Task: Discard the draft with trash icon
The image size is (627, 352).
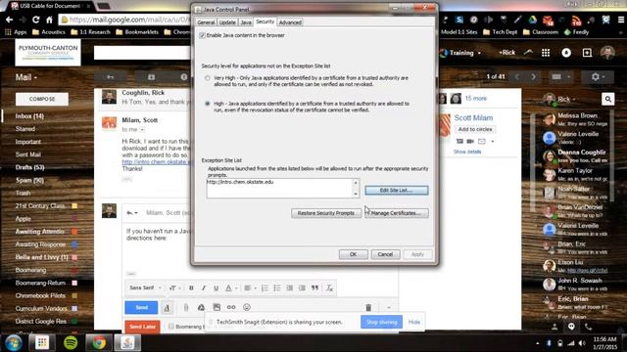Action: point(368,307)
